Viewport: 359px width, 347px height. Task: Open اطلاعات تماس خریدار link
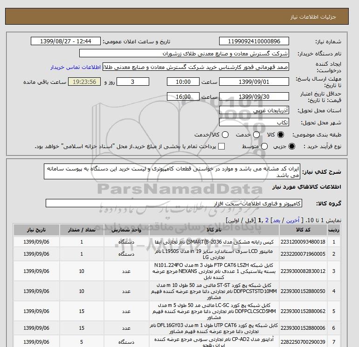[76, 68]
